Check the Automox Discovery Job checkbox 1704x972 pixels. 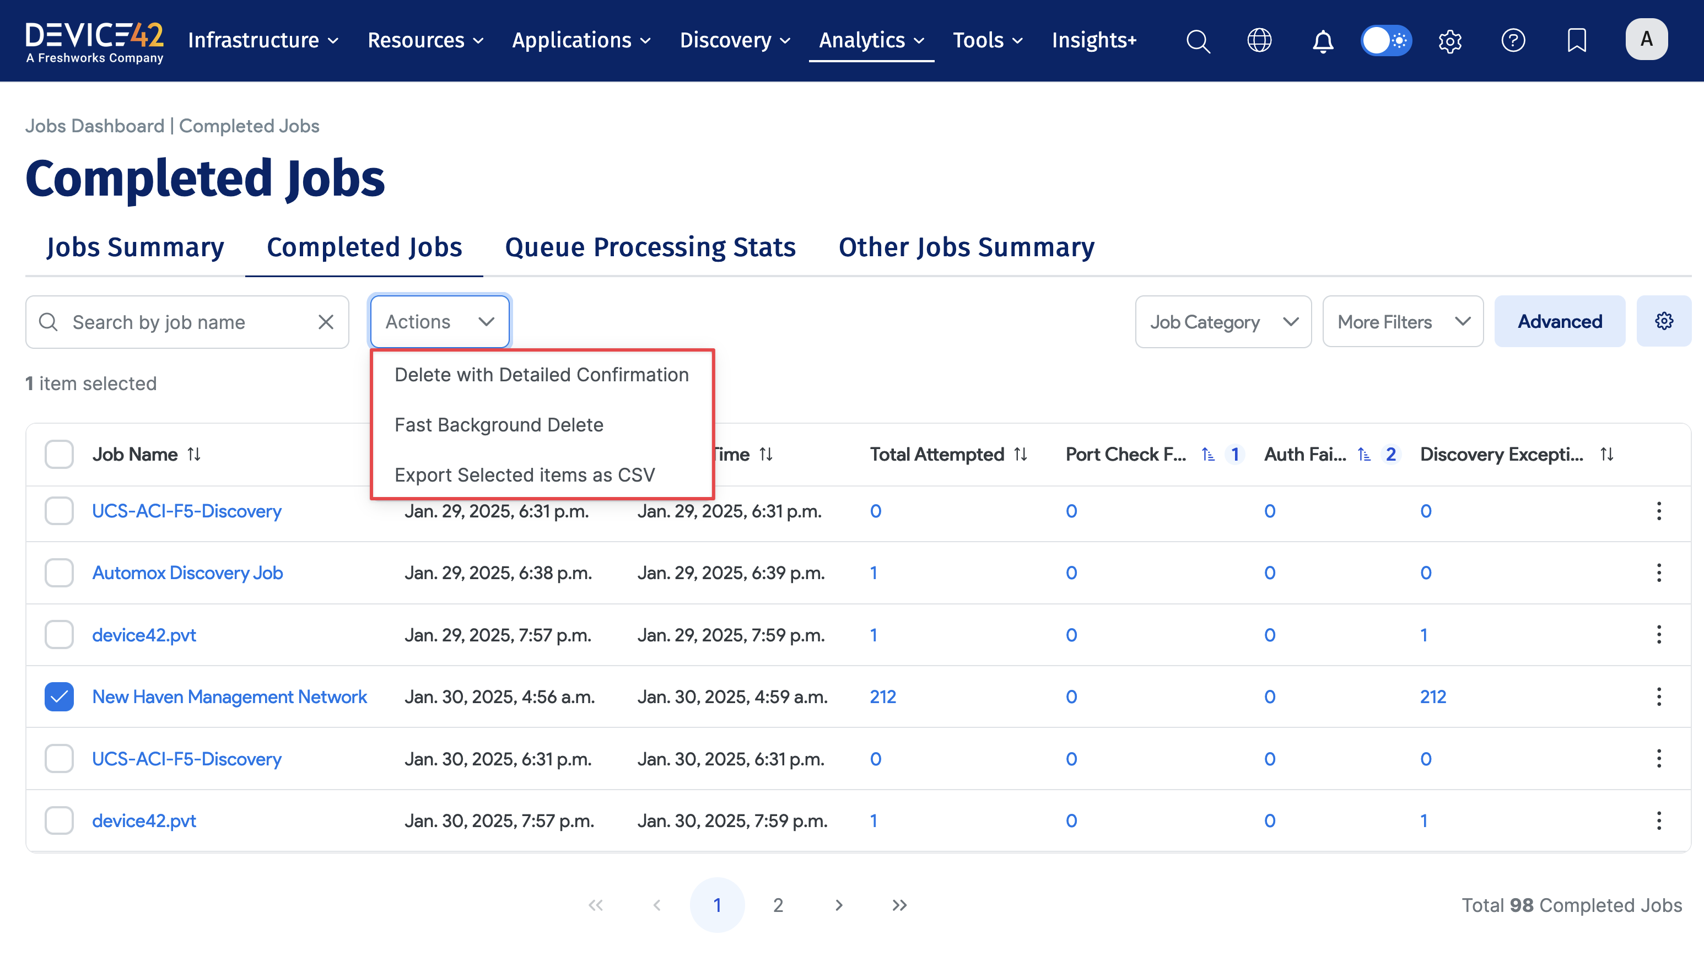click(59, 573)
